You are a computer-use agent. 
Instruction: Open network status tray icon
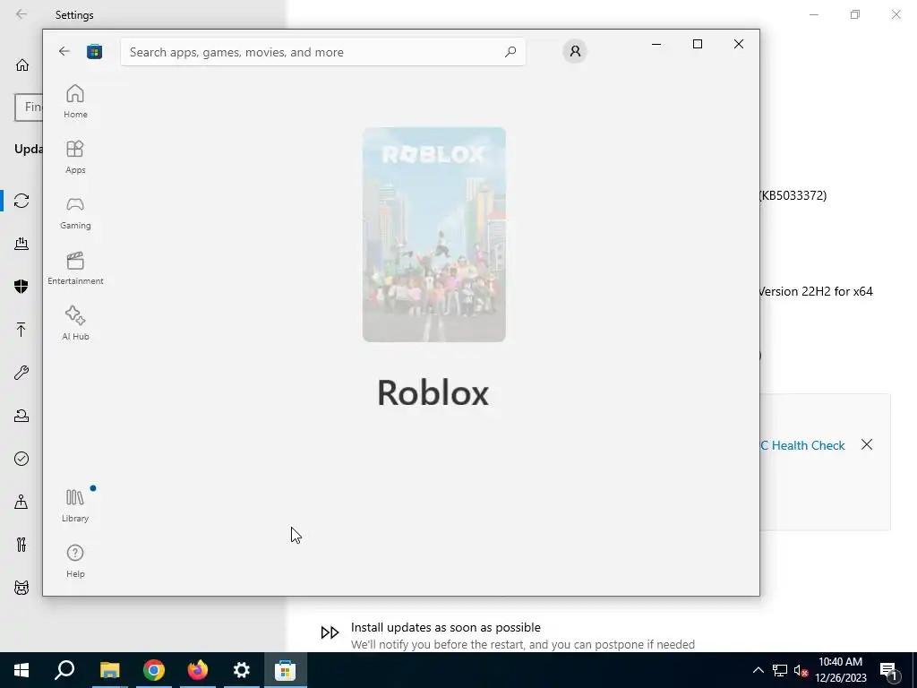(780, 670)
